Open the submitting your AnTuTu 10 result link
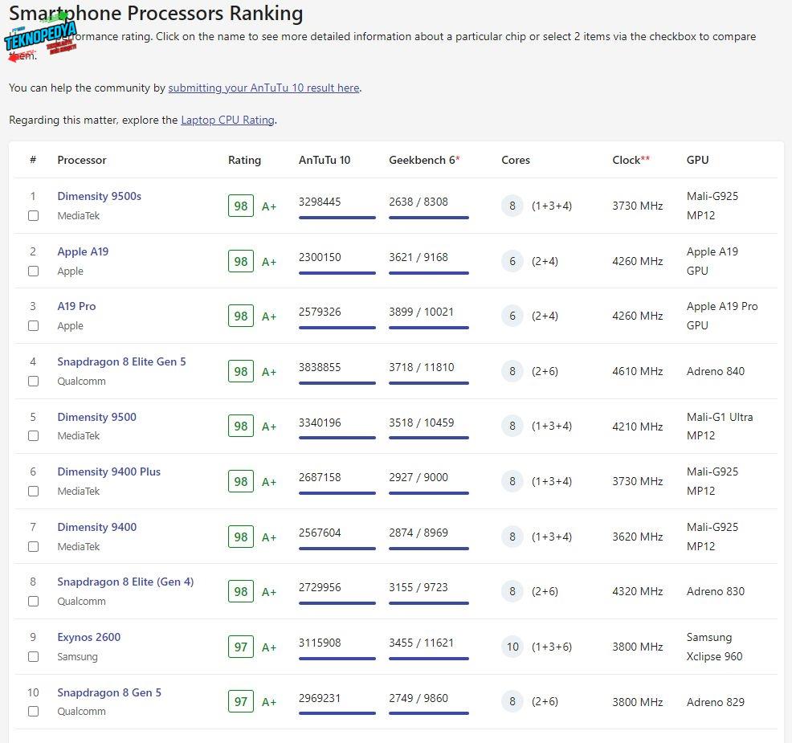792x743 pixels. (x=263, y=88)
